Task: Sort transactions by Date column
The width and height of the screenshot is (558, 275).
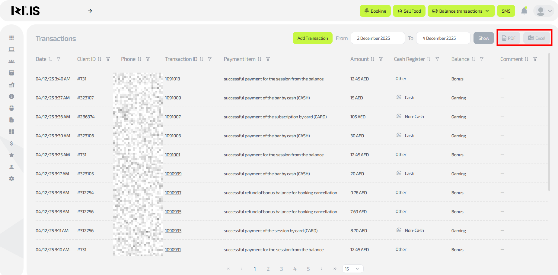Action: (x=50, y=59)
